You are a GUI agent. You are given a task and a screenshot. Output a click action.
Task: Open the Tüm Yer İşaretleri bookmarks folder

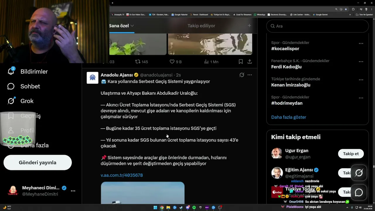(x=364, y=15)
